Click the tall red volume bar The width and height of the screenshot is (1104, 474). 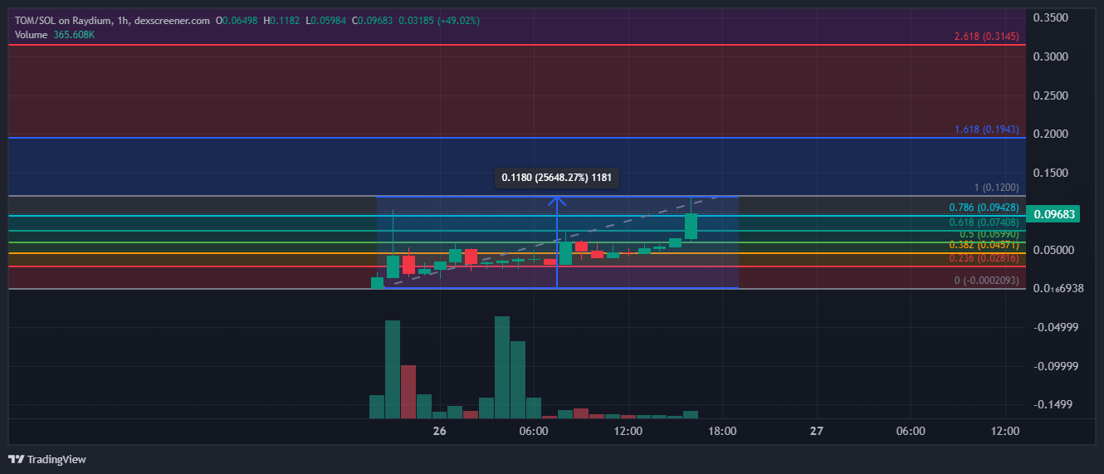click(x=408, y=392)
